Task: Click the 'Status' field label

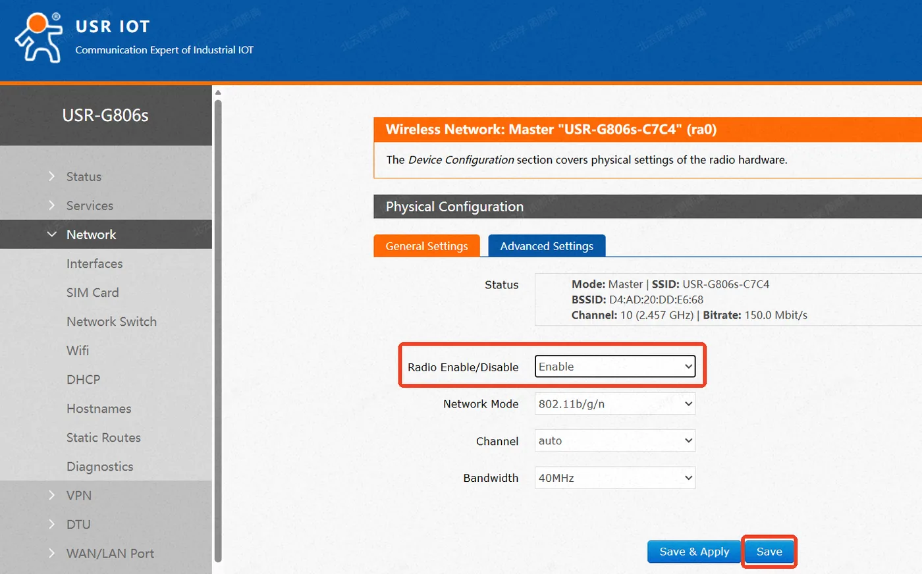Action: pos(501,285)
